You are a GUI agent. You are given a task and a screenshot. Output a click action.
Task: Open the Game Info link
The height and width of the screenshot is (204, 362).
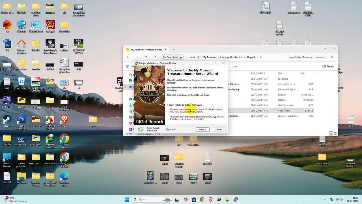(x=171, y=129)
